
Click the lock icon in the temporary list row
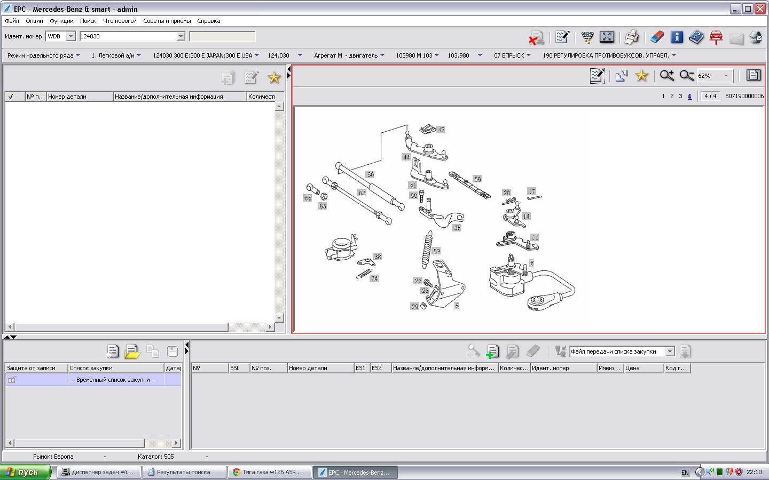(12, 380)
